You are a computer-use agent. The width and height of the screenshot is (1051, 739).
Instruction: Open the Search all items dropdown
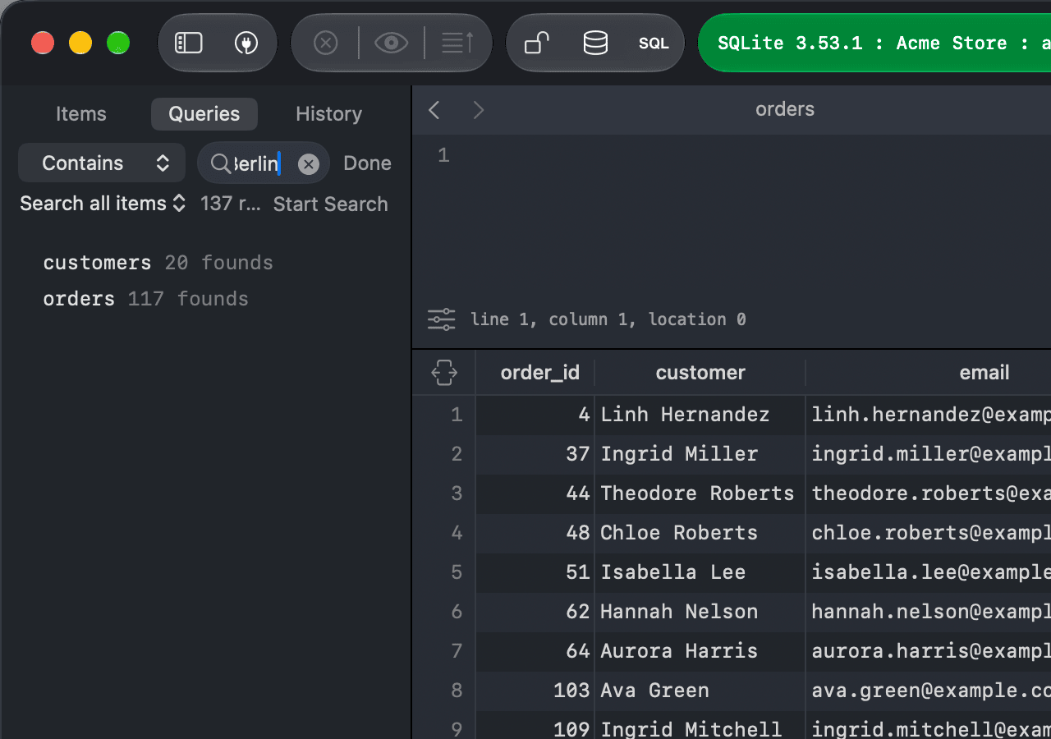click(x=103, y=204)
